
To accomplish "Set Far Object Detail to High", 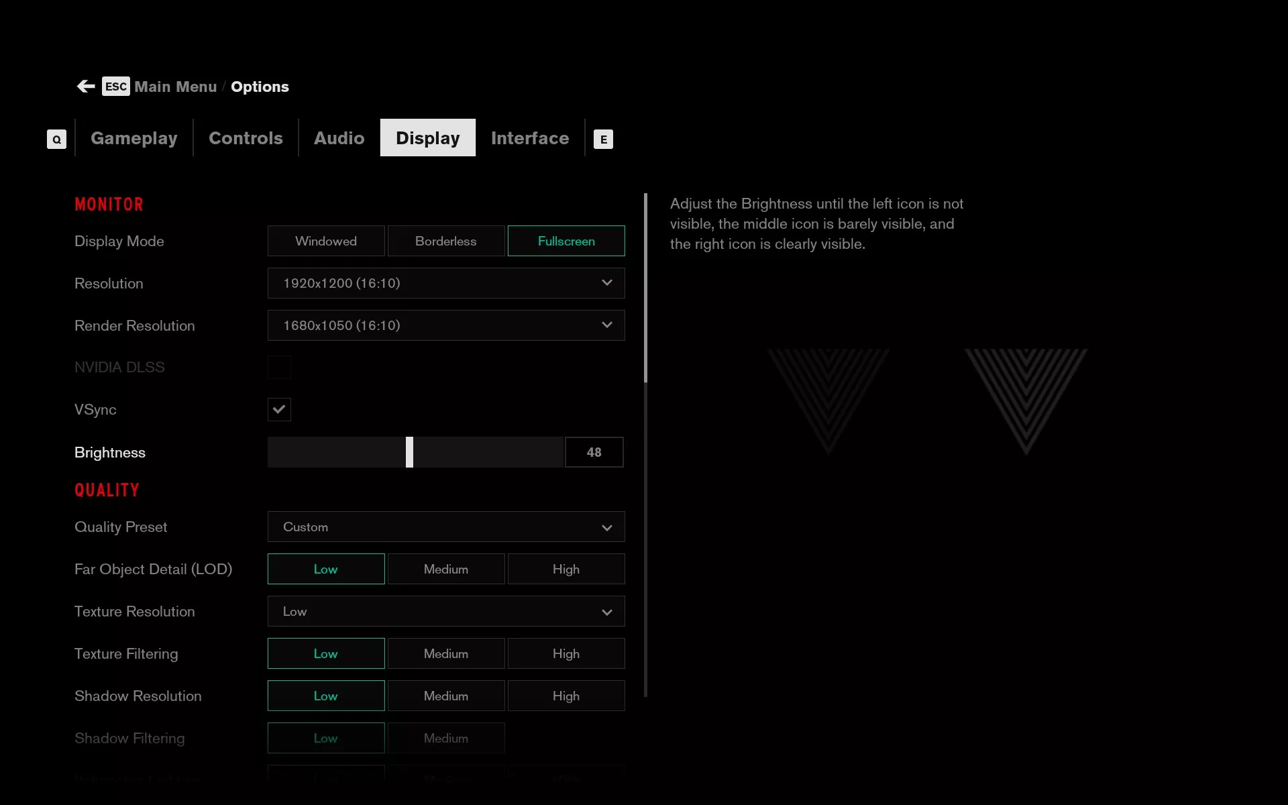I will pyautogui.click(x=566, y=569).
